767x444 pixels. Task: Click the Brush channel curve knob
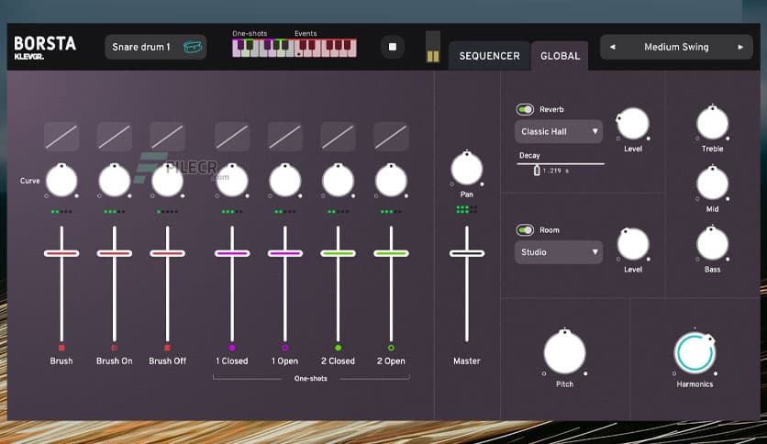tap(61, 181)
